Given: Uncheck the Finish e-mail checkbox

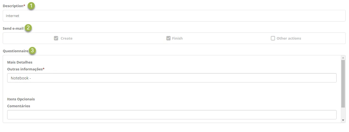Looking at the screenshot, I should click(x=168, y=38).
